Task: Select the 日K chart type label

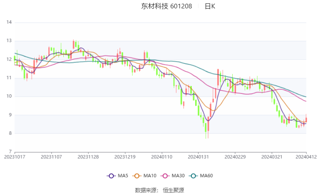Action: click(x=210, y=6)
